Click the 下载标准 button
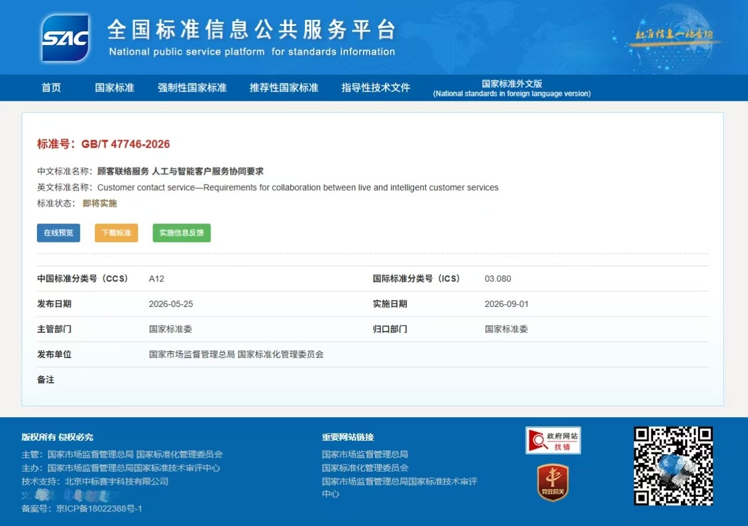The image size is (748, 526). pos(117,233)
